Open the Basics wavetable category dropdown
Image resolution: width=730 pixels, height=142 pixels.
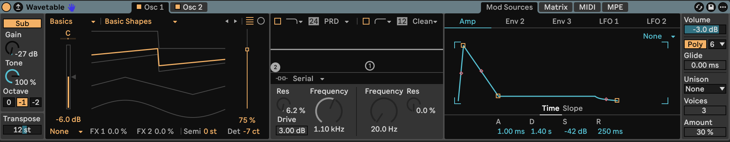coord(72,22)
